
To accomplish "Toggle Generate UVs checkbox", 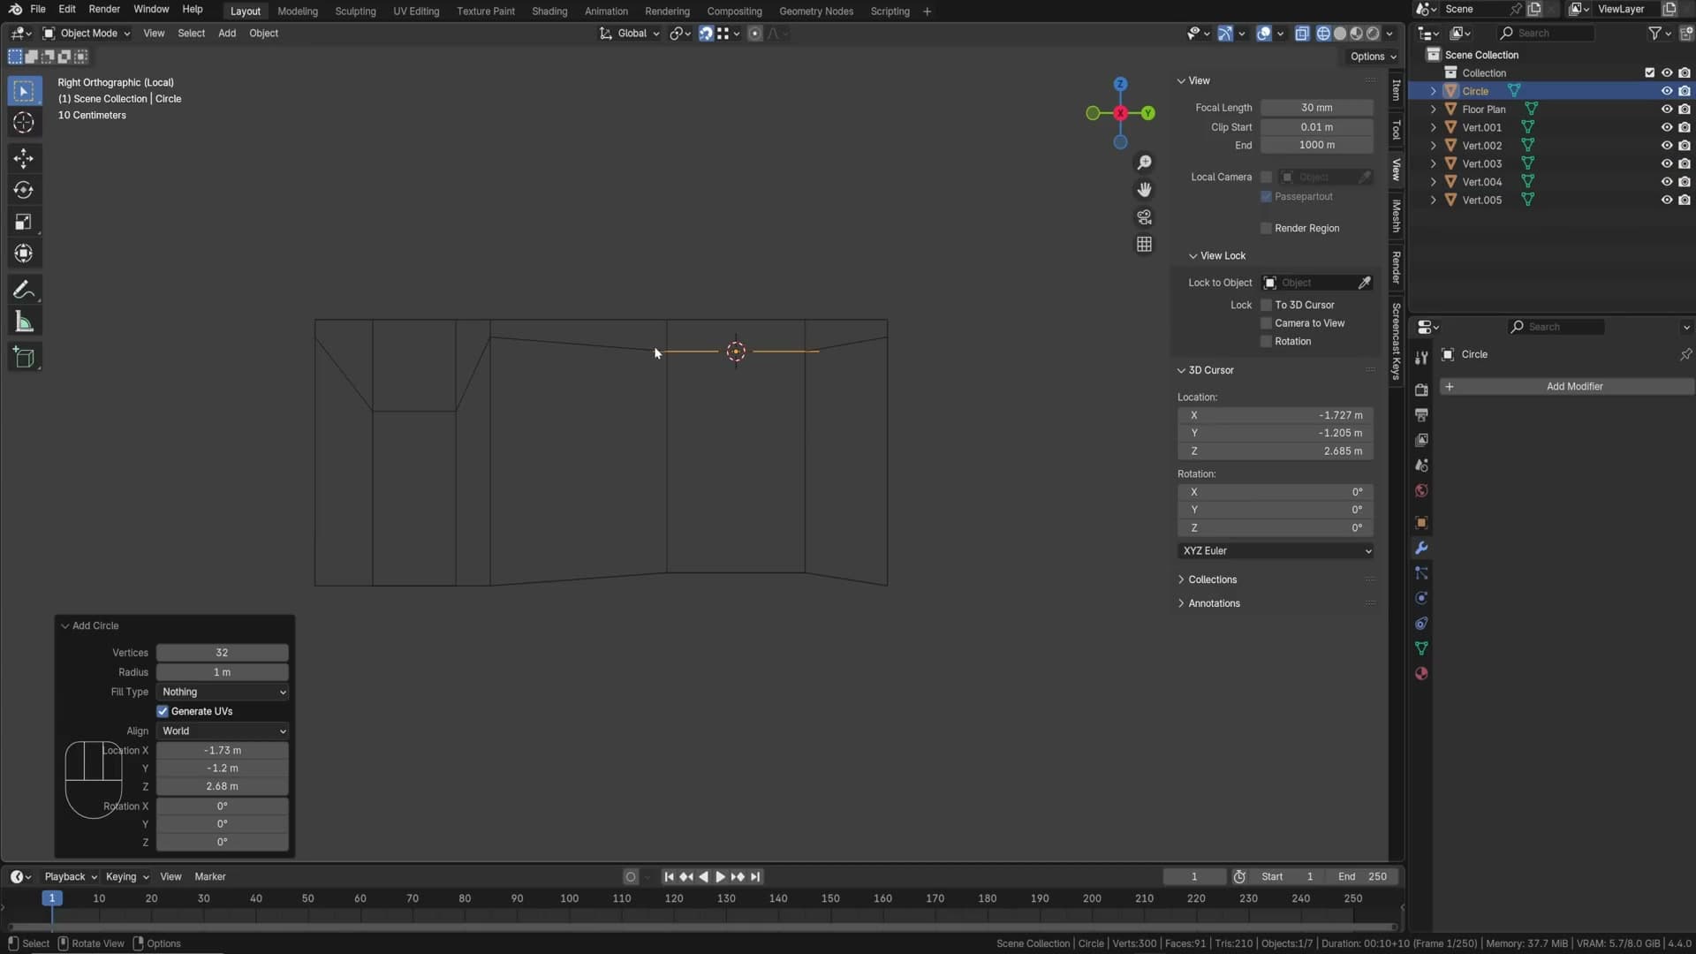I will (163, 712).
